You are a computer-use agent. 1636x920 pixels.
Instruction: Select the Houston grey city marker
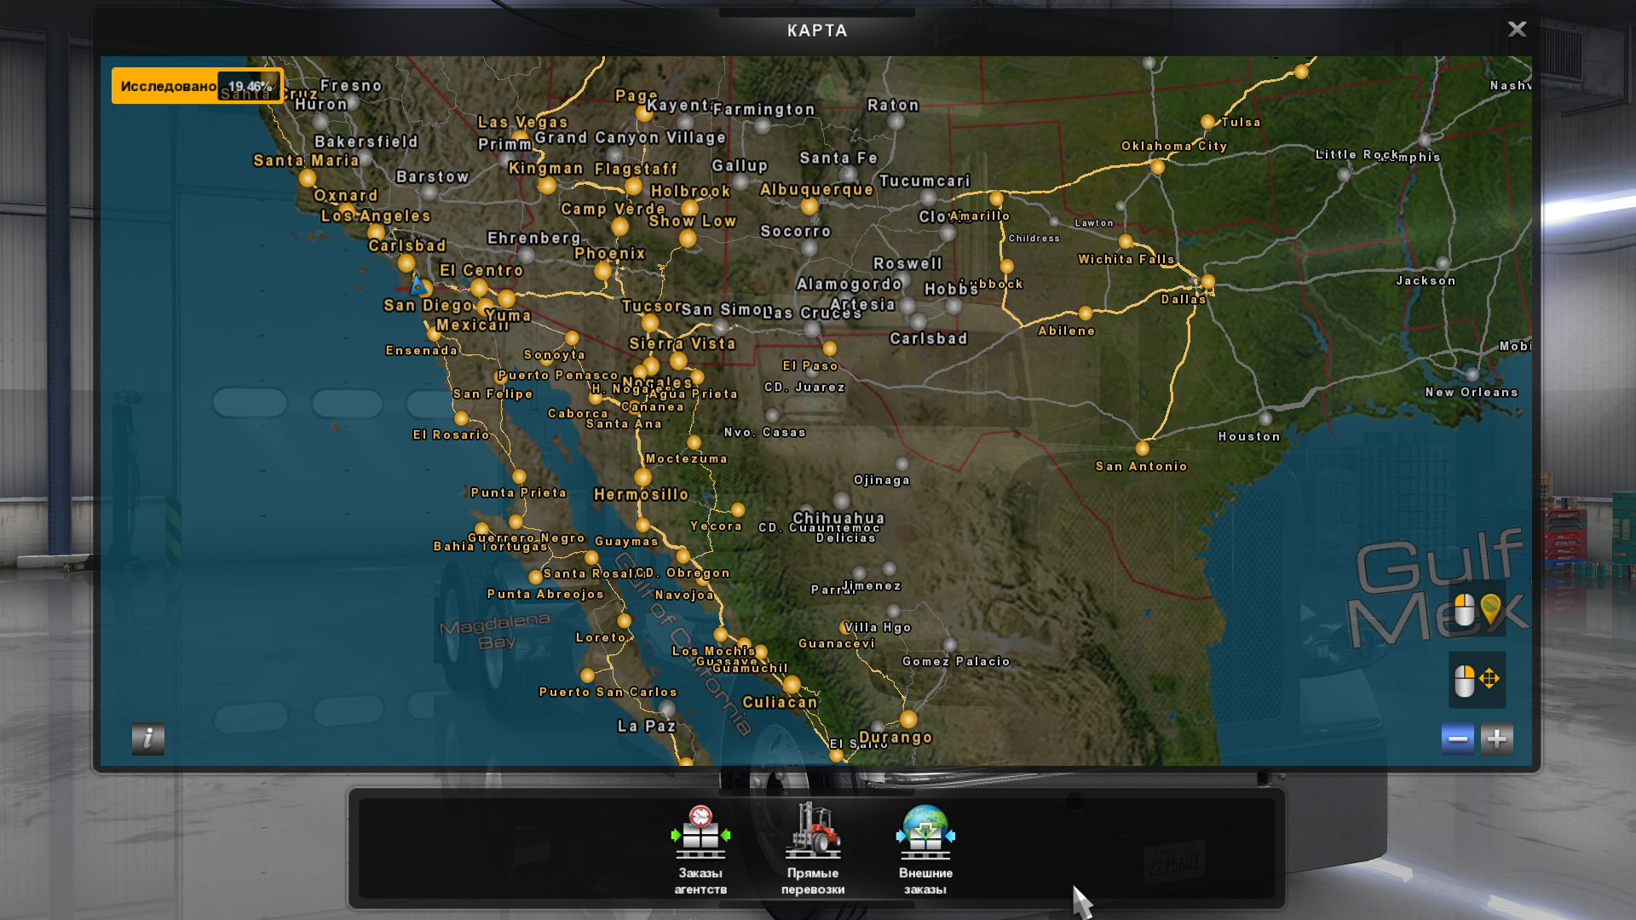(1265, 418)
